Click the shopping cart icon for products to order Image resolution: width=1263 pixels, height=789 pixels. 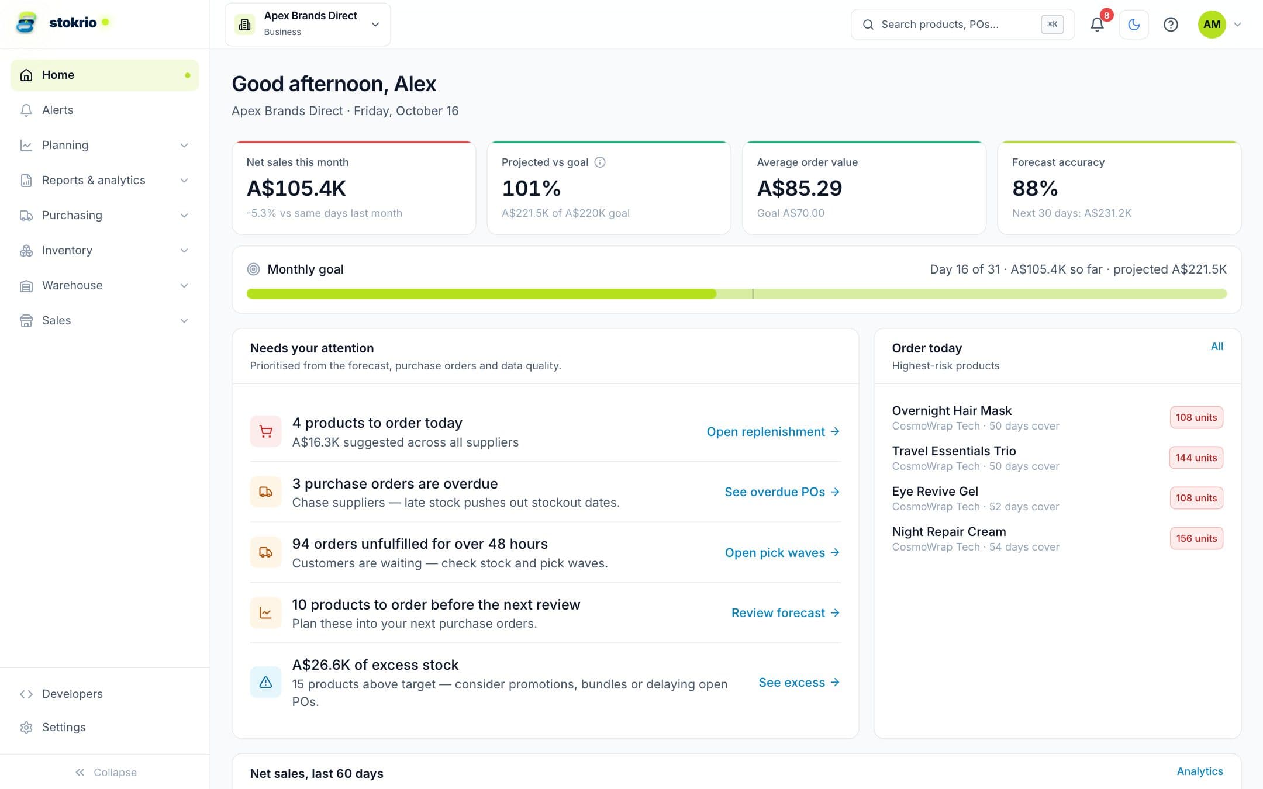pyautogui.click(x=265, y=431)
